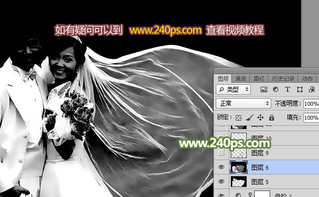
Task: Hide 图层 5 with its eye icon
Action: point(221,182)
